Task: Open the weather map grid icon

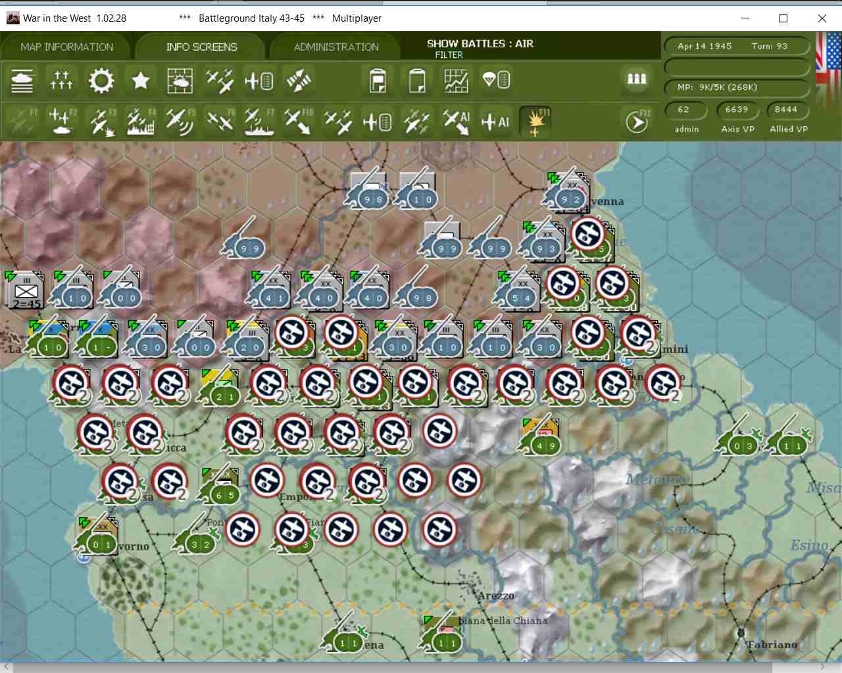Action: pos(180,81)
